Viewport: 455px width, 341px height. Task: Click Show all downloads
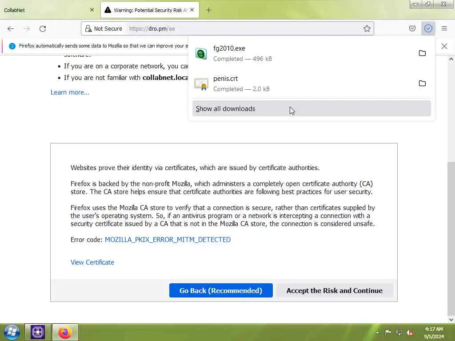click(311, 108)
